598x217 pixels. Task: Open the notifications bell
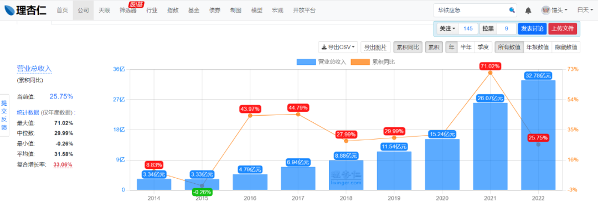(528, 11)
